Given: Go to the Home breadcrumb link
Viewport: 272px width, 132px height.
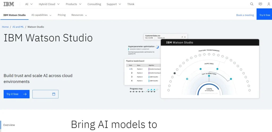Looking at the screenshot, I should (5, 27).
